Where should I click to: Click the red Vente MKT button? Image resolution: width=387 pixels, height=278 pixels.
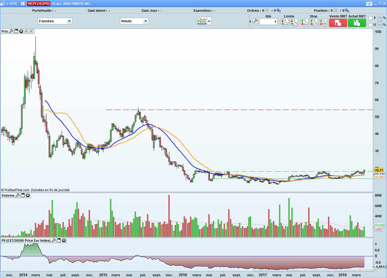[x=338, y=23]
